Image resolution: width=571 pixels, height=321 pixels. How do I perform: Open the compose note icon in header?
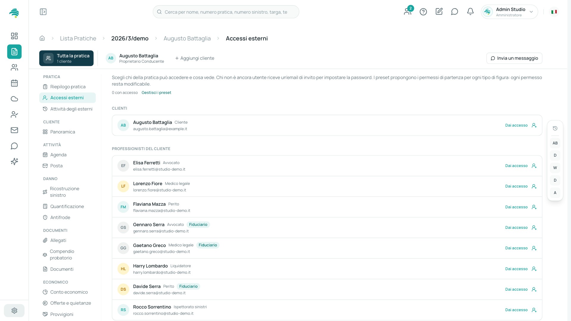click(439, 12)
